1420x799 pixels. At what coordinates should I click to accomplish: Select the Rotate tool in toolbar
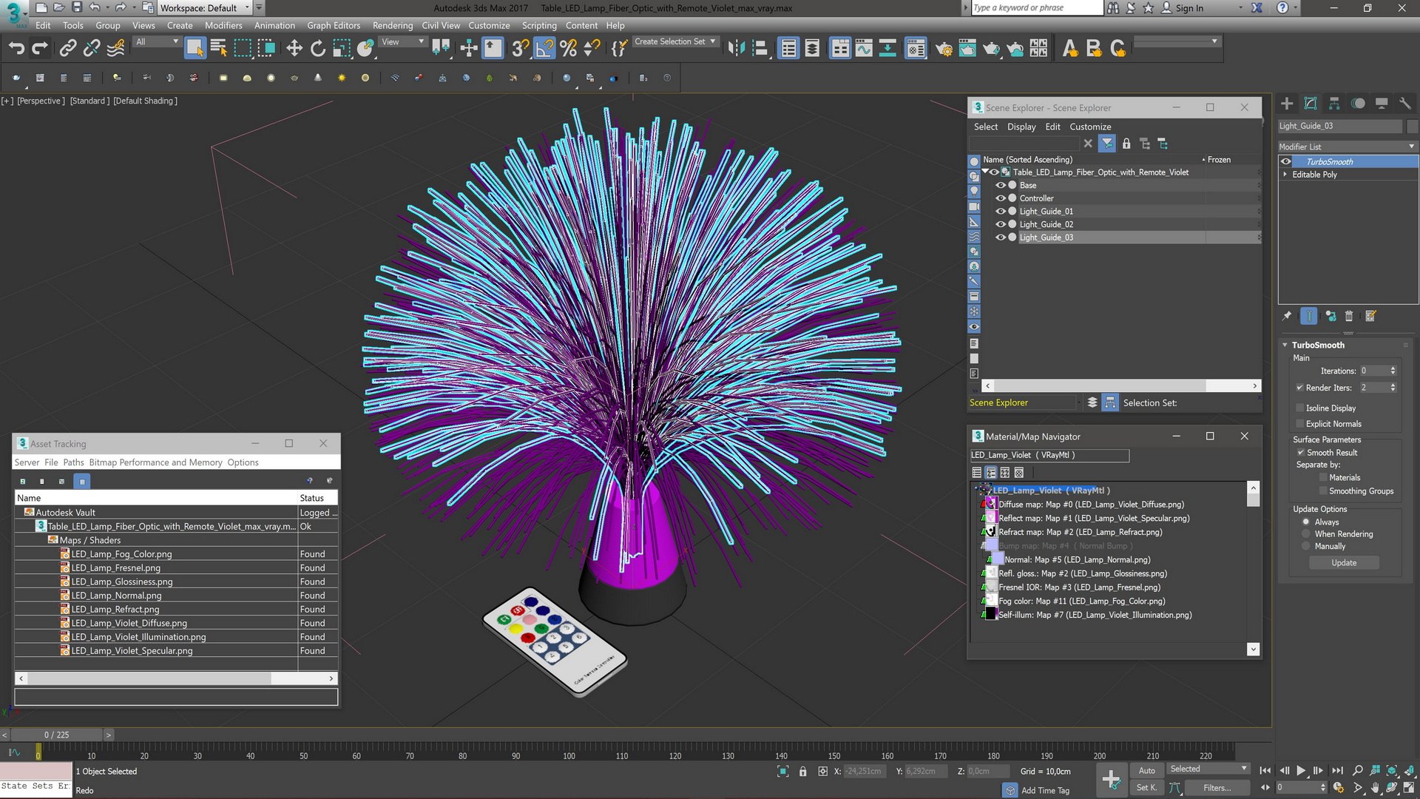pos(318,49)
